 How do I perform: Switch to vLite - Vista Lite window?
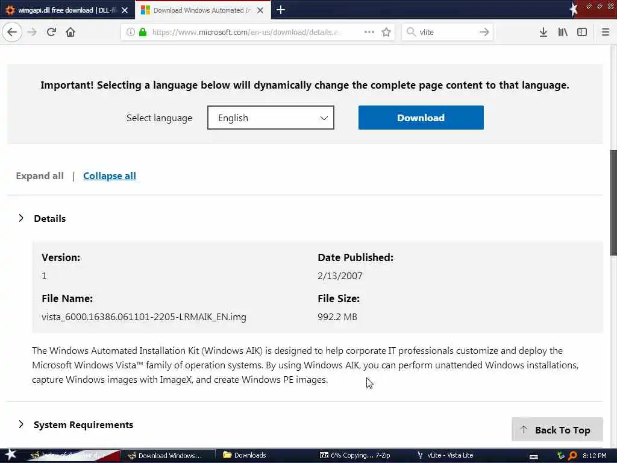coord(445,455)
